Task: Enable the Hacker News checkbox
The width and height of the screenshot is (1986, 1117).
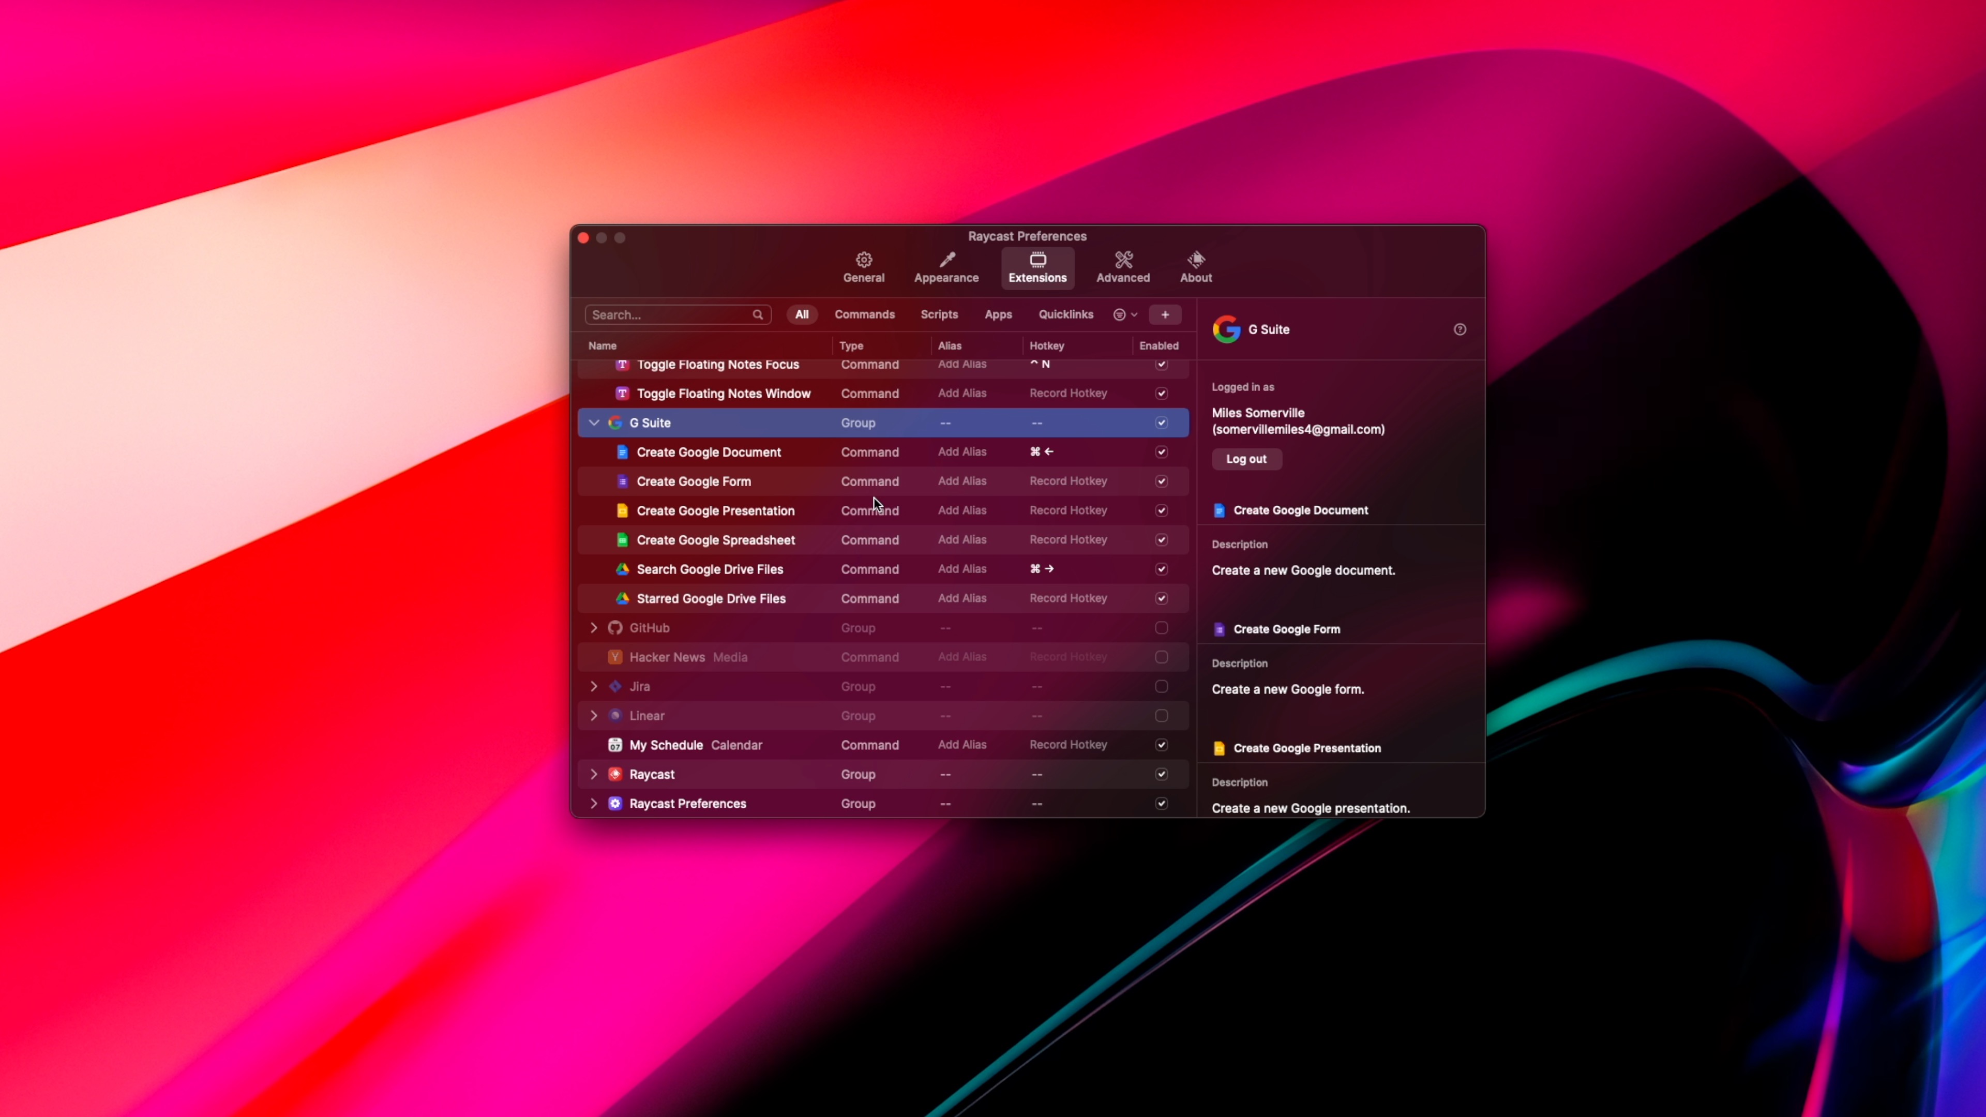Action: (x=1161, y=657)
